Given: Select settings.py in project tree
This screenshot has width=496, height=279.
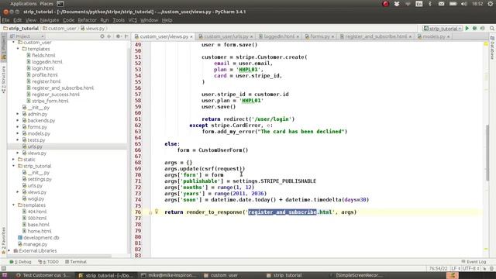Looking at the screenshot, I should tap(36, 179).
